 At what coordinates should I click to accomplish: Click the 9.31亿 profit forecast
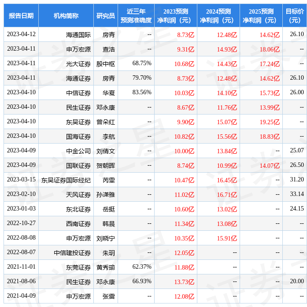coord(185,49)
